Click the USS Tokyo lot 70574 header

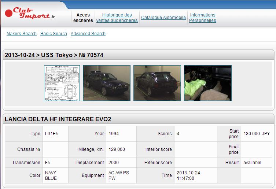[x=54, y=55]
